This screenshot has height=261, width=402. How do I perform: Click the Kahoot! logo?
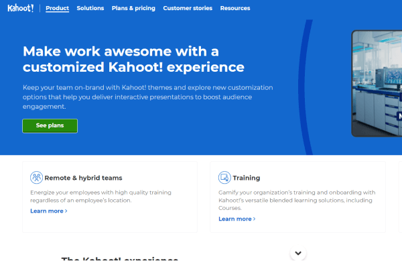pos(21,8)
